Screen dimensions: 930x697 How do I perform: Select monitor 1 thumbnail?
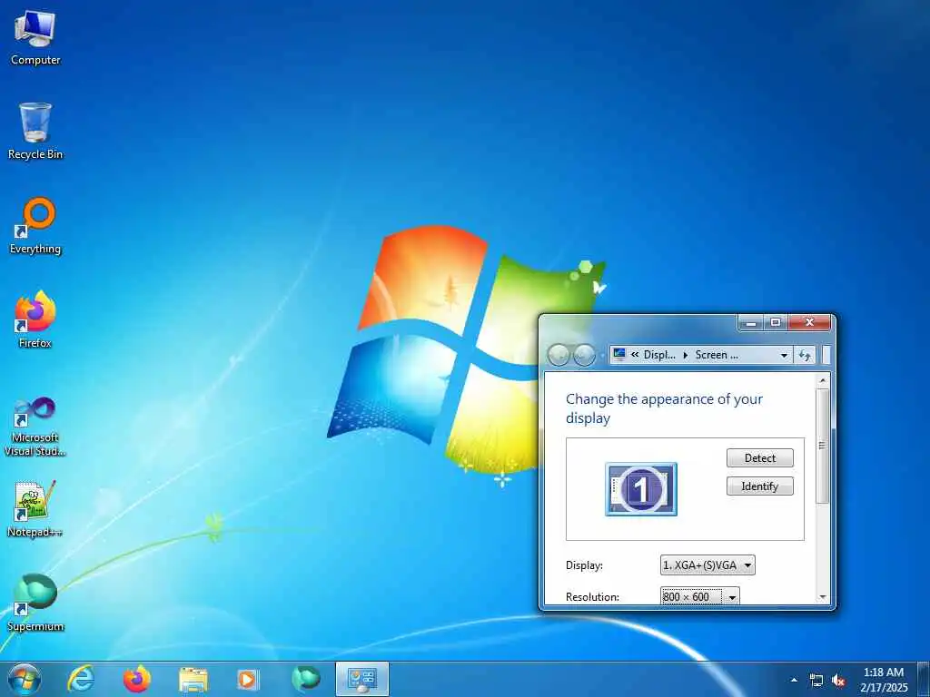[641, 489]
